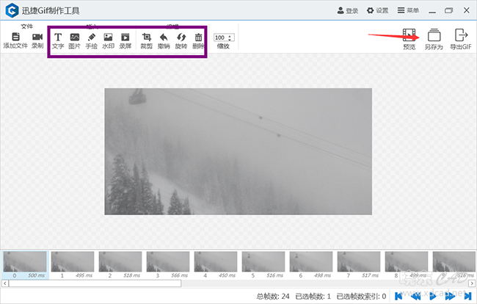This screenshot has width=477, height=304.
Task: Click the 已选帧数索引: 0 status text
Action: point(361,296)
